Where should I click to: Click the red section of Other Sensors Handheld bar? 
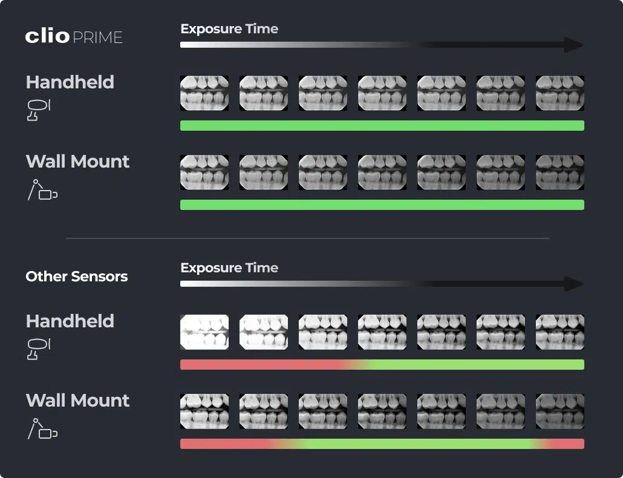[254, 365]
